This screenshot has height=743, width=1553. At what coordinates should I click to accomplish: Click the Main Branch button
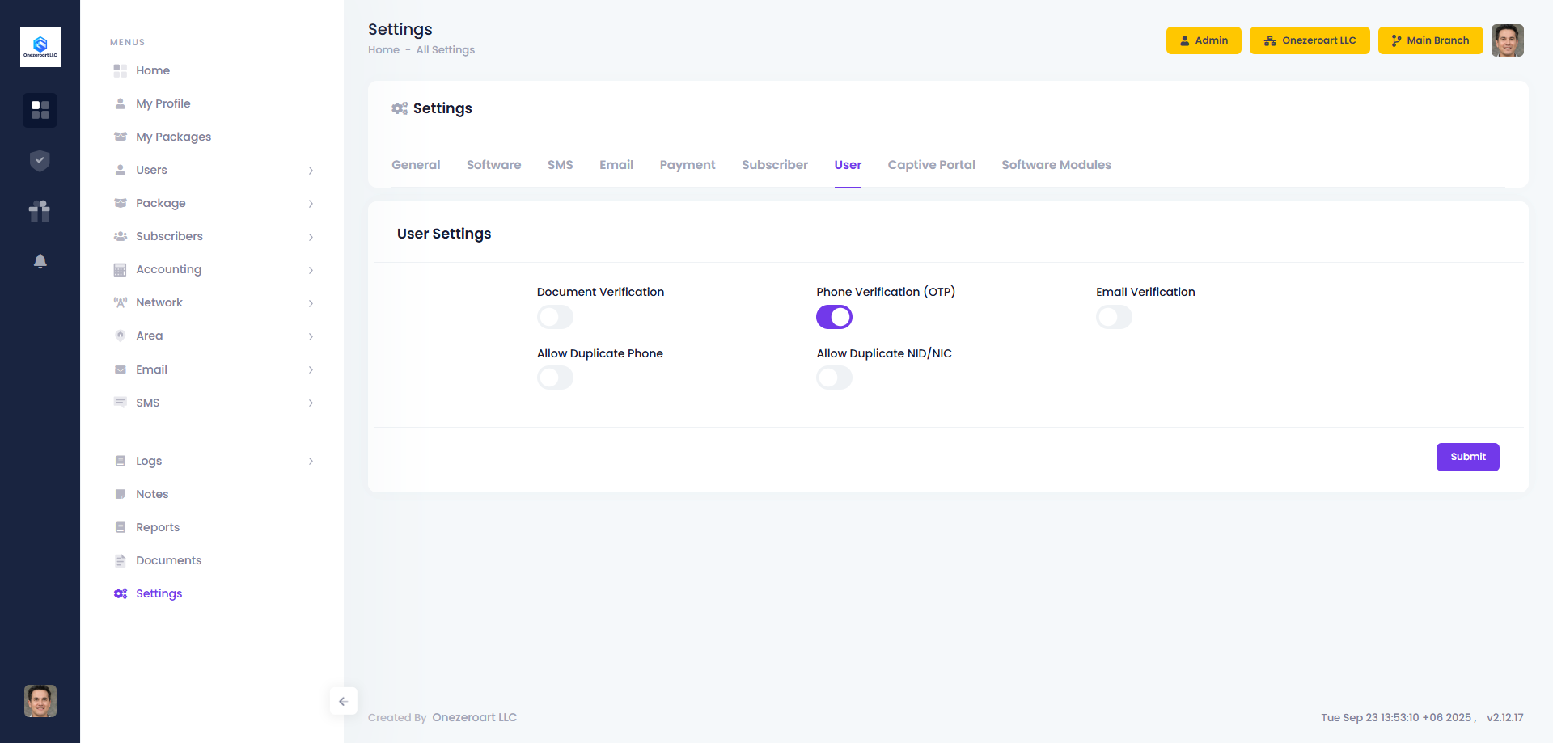pos(1429,40)
